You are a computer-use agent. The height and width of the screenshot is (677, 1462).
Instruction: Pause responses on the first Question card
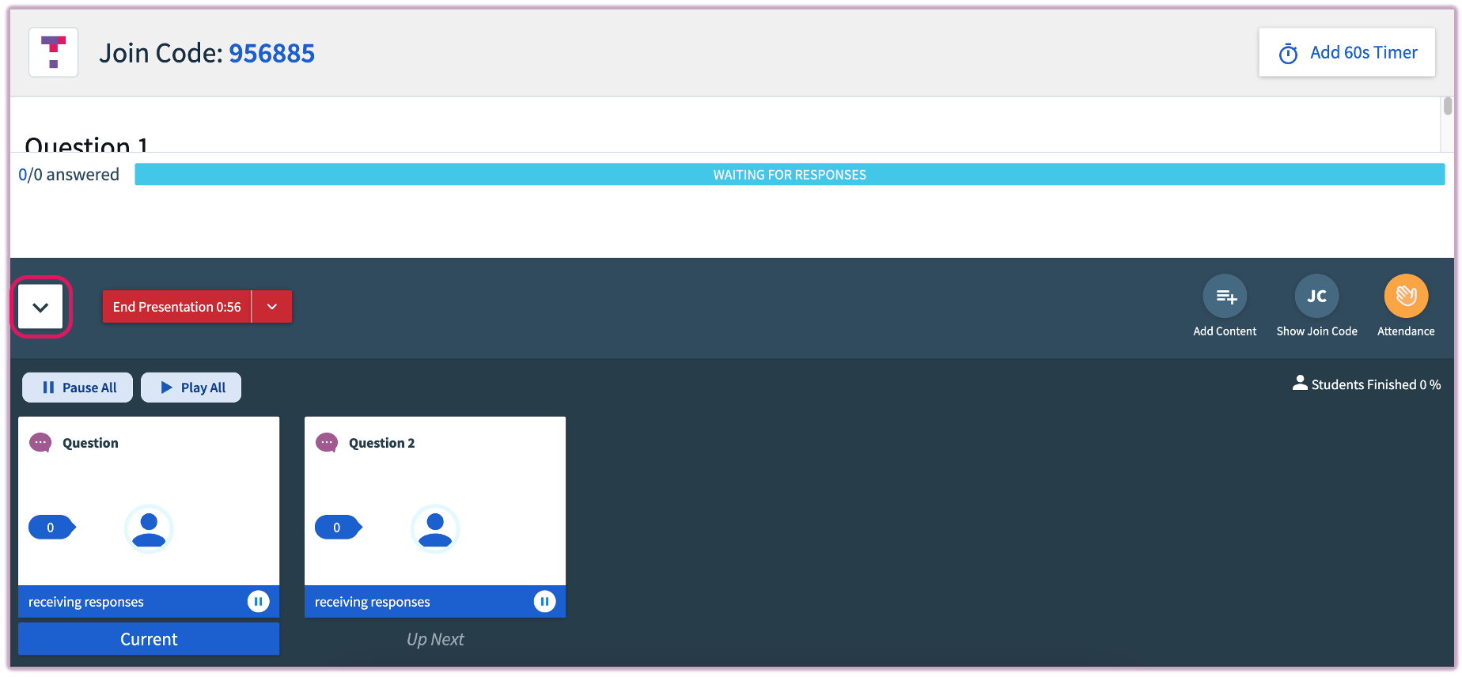[x=258, y=602]
